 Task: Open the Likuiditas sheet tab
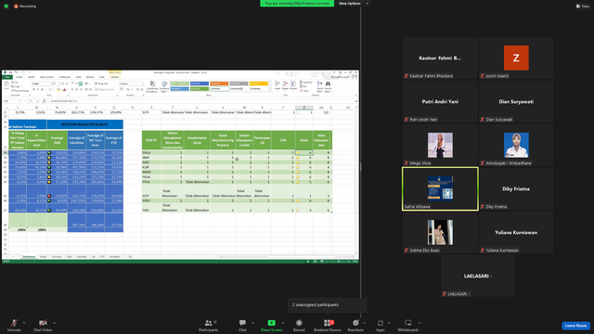[x=82, y=257]
